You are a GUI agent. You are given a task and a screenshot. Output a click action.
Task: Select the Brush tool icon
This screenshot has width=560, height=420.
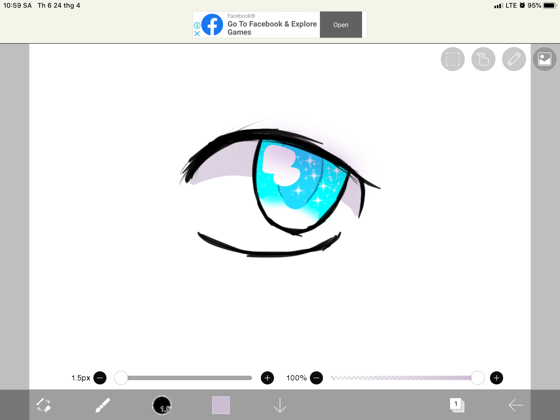point(103,405)
